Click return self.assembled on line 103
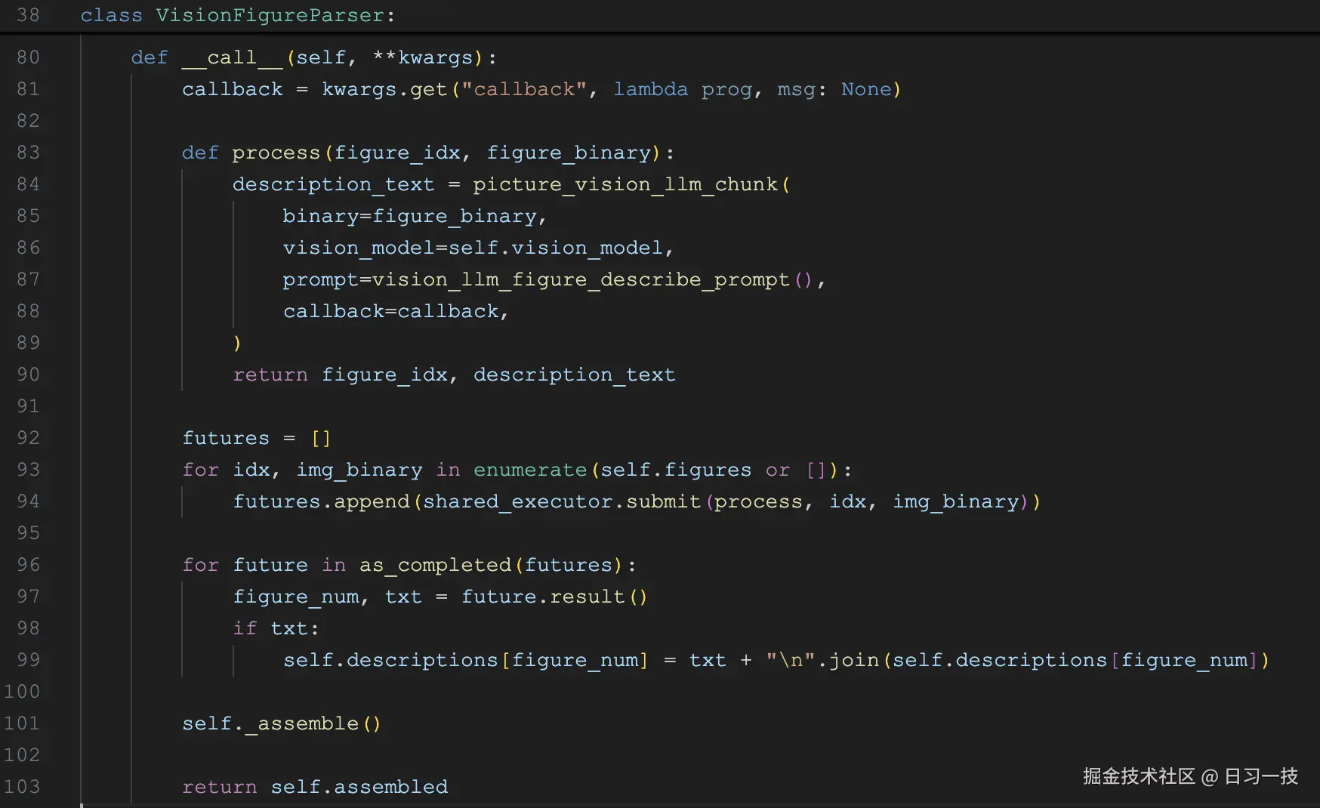 click(x=315, y=787)
